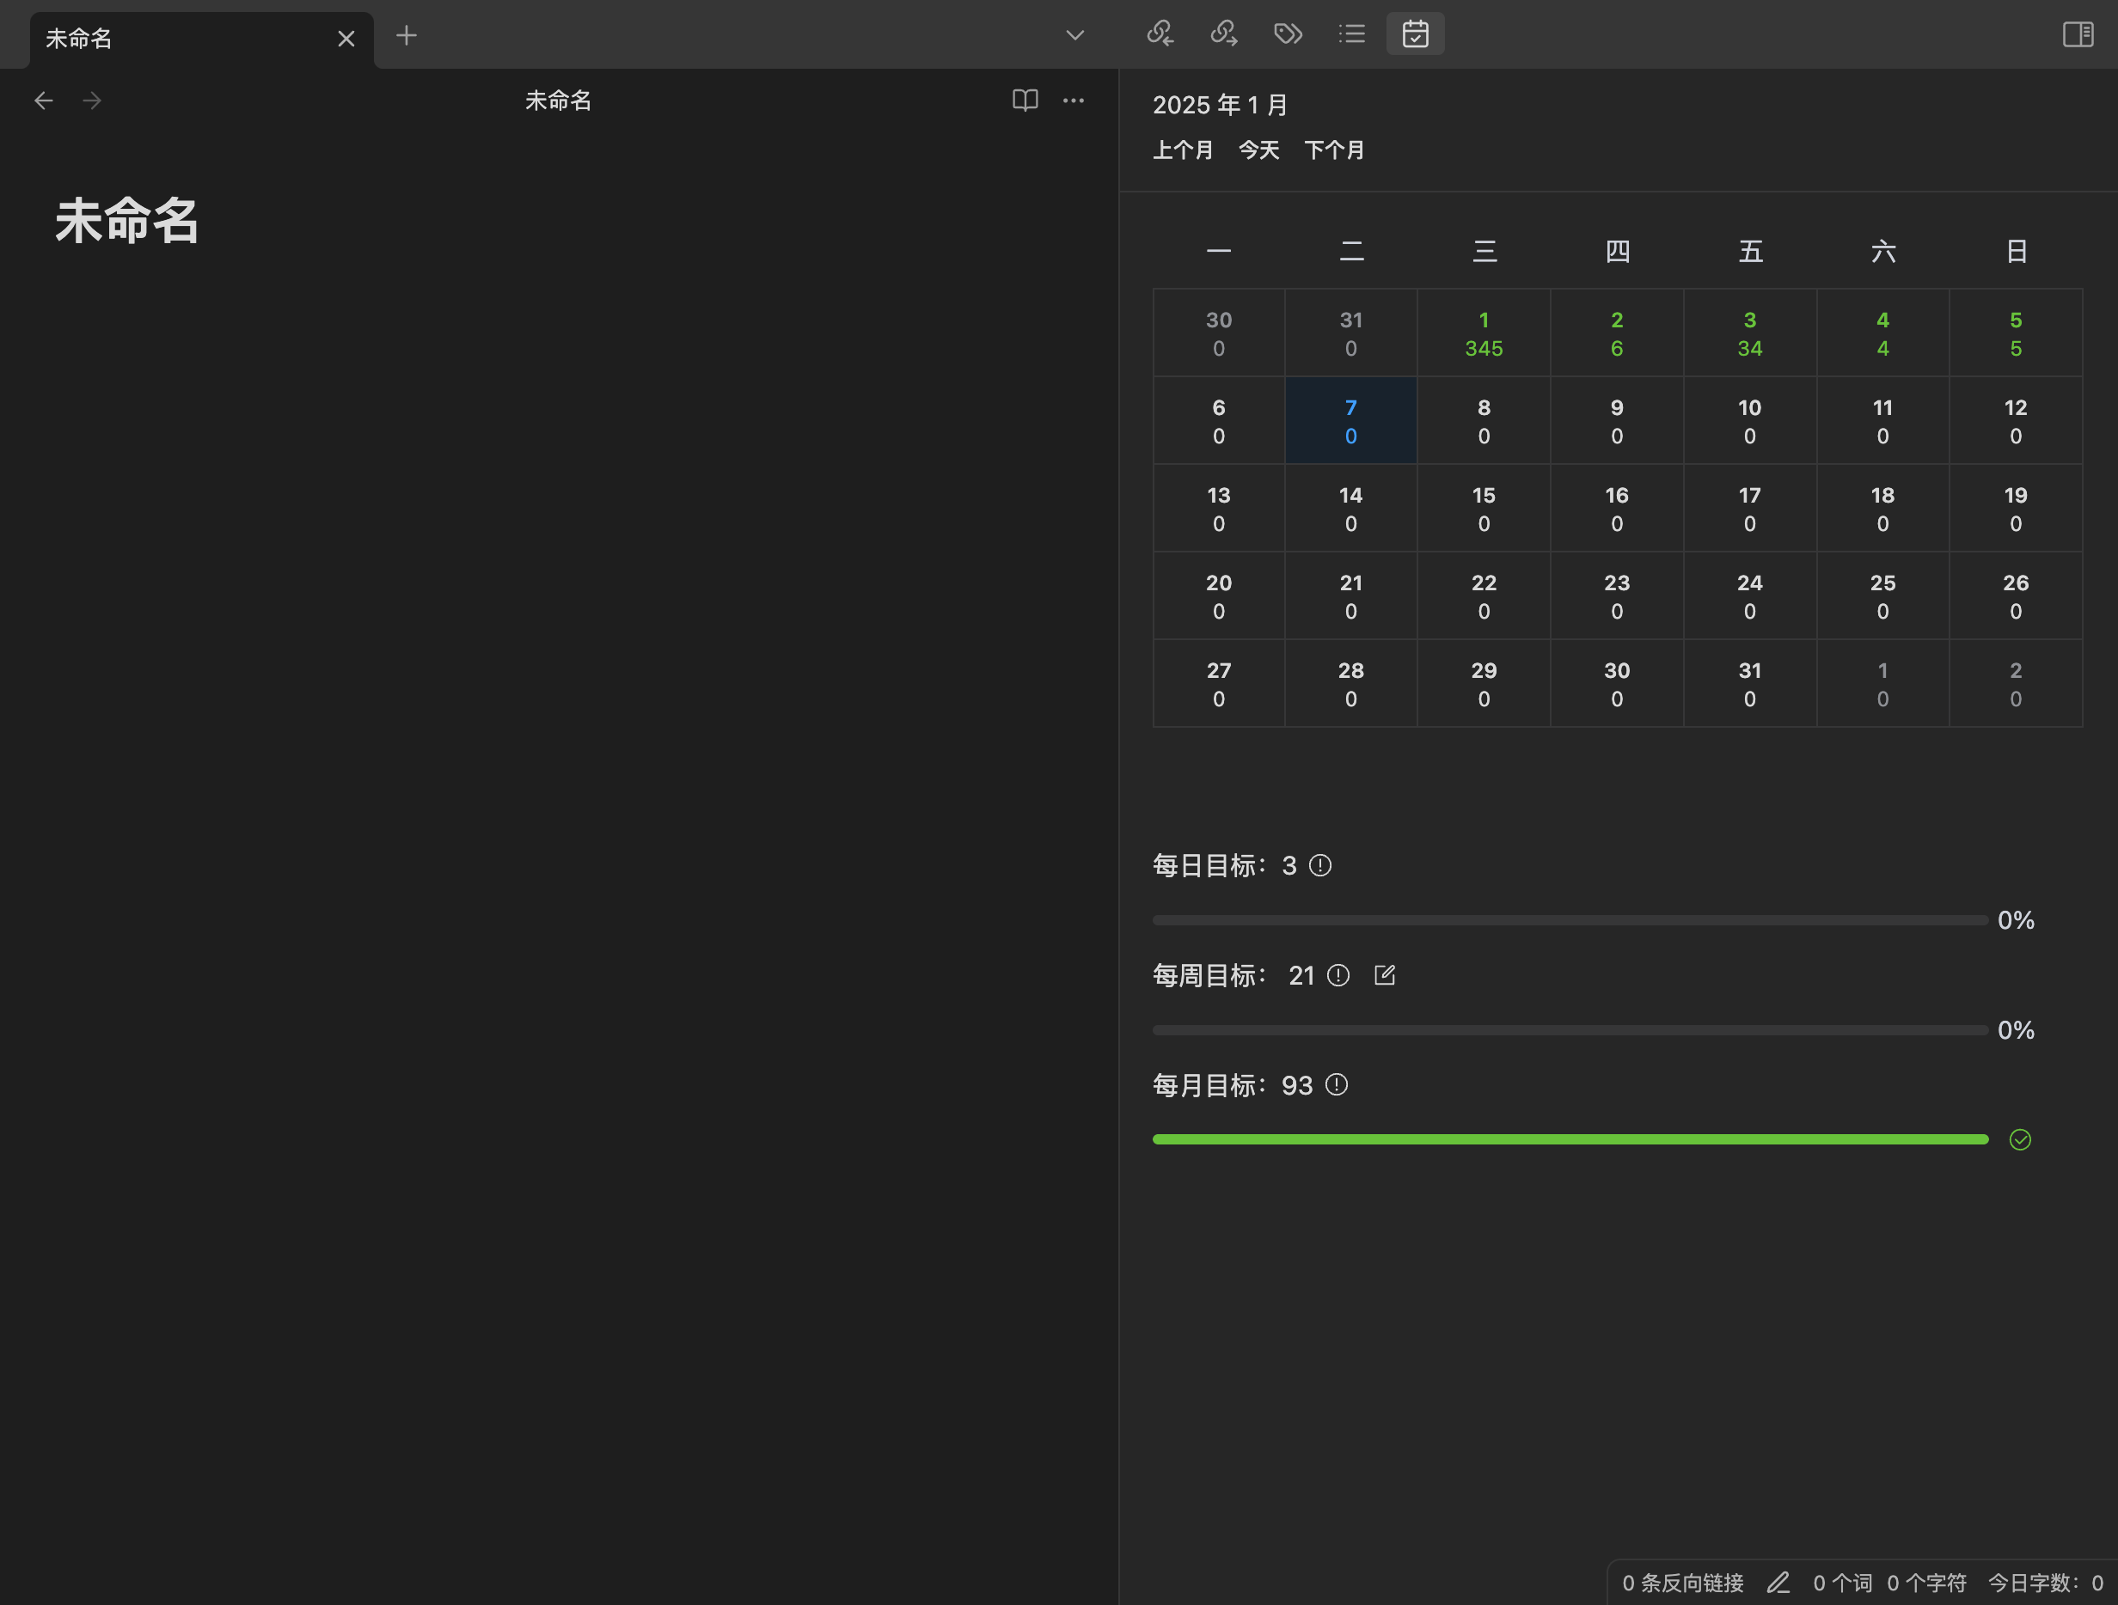The image size is (2118, 1605).
Task: Open the outgoing links panel icon
Action: click(1224, 34)
